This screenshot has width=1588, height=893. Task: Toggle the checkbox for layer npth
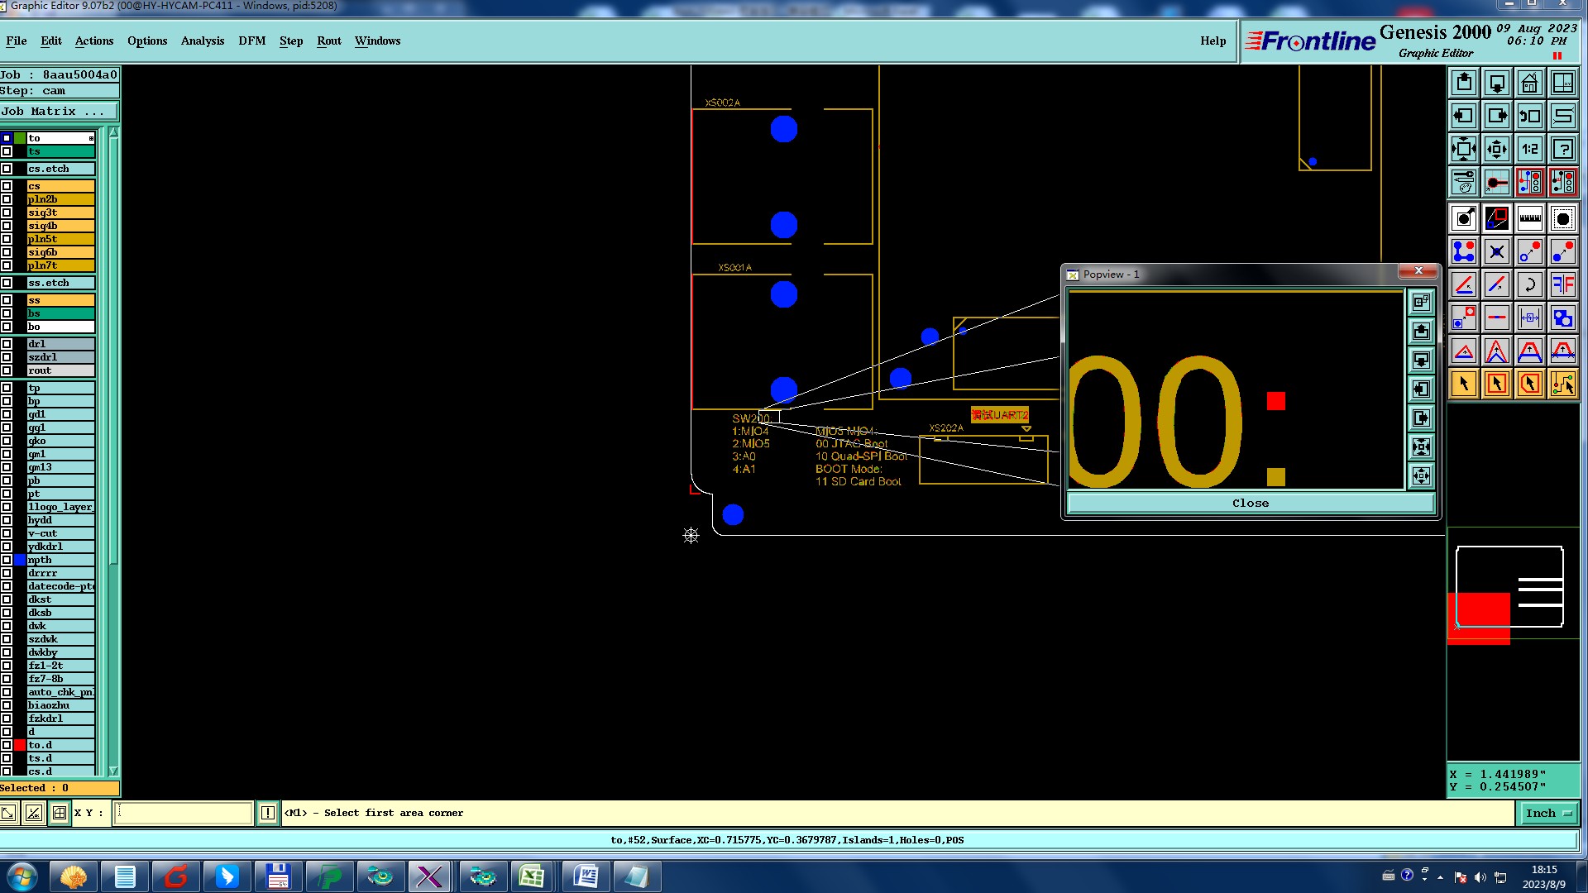tap(7, 560)
